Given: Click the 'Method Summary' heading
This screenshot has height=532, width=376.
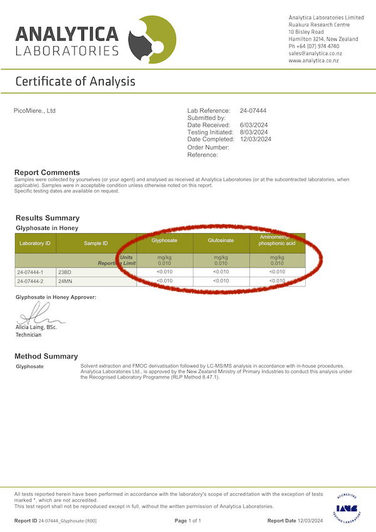Looking at the screenshot, I should (46, 357).
